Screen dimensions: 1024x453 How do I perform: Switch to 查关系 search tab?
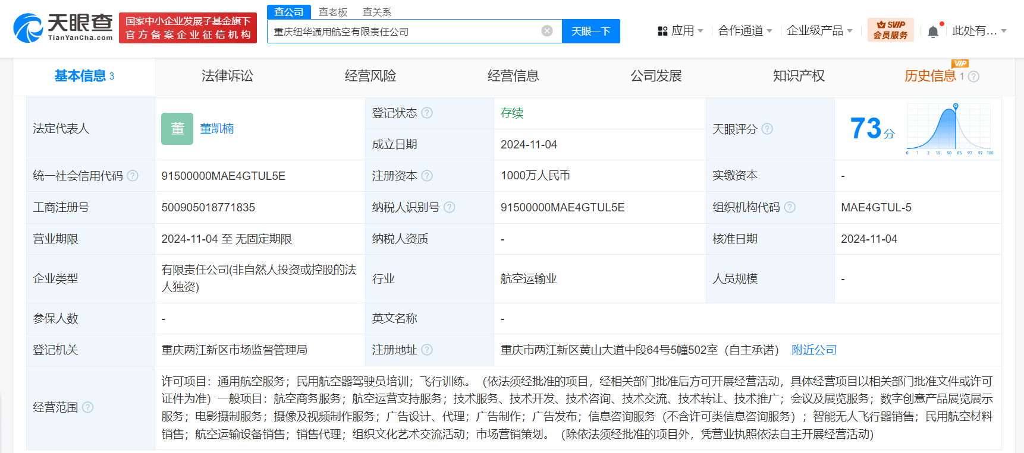point(377,12)
